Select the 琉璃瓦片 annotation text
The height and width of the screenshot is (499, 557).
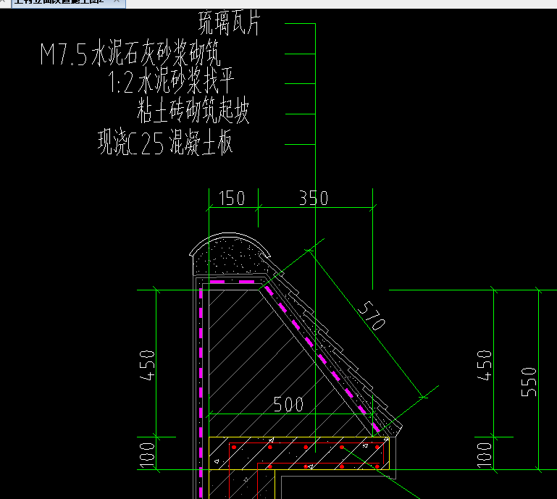click(230, 23)
